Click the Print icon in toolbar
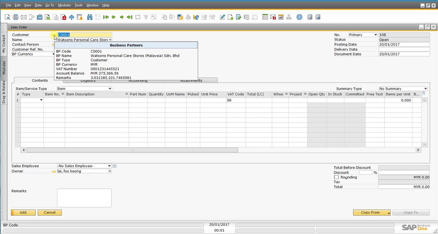The image size is (438, 234). coord(15,17)
